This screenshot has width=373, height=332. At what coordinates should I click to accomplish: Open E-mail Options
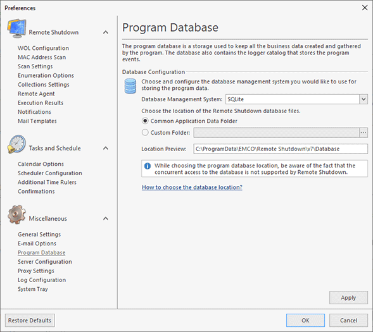tap(37, 243)
